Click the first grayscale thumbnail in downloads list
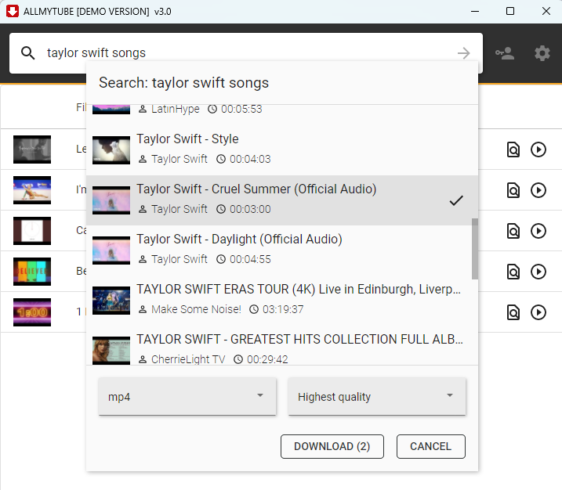Screen dimensions: 562x490 pyautogui.click(x=32, y=150)
